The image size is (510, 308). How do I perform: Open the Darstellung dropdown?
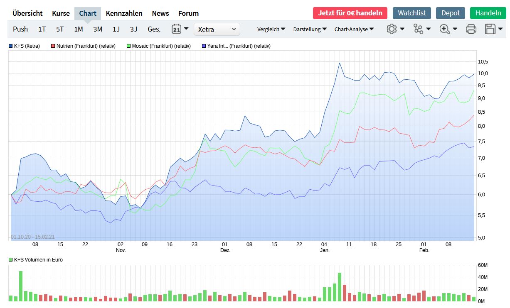[x=310, y=29]
